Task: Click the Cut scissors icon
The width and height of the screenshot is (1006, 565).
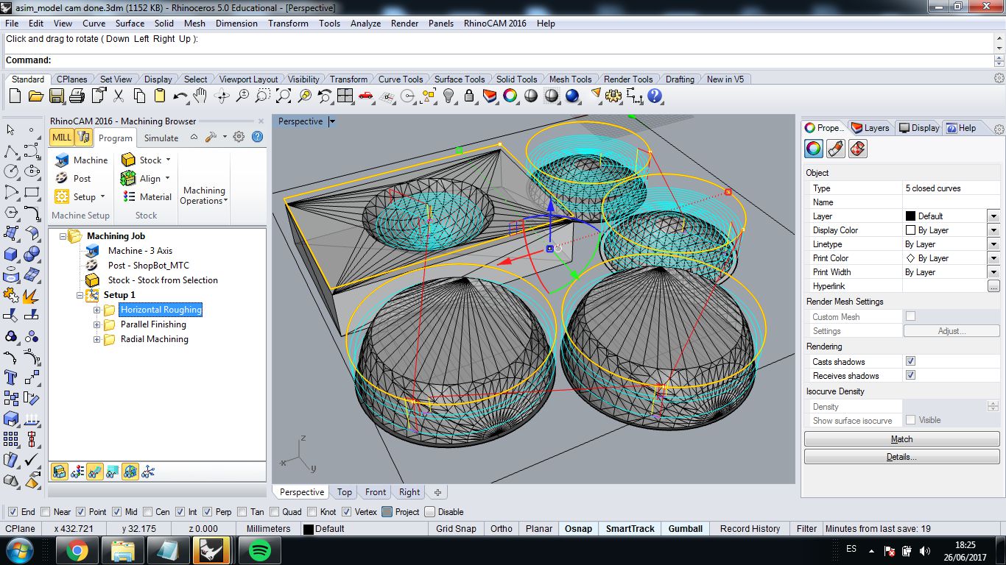Action: (x=119, y=96)
